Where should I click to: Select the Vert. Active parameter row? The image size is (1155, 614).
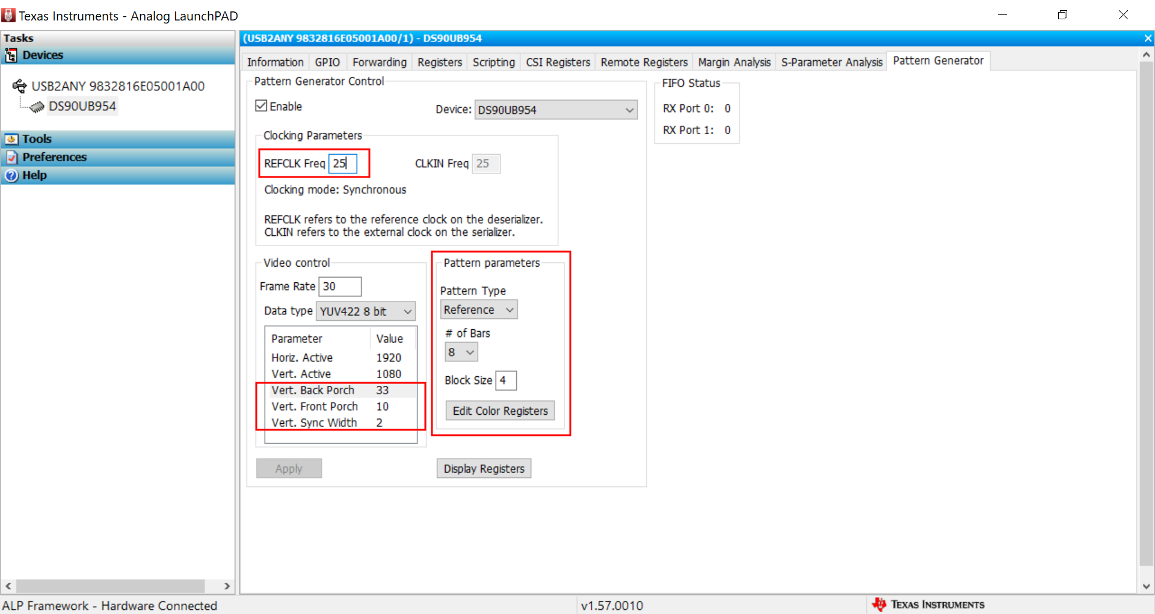tap(340, 374)
